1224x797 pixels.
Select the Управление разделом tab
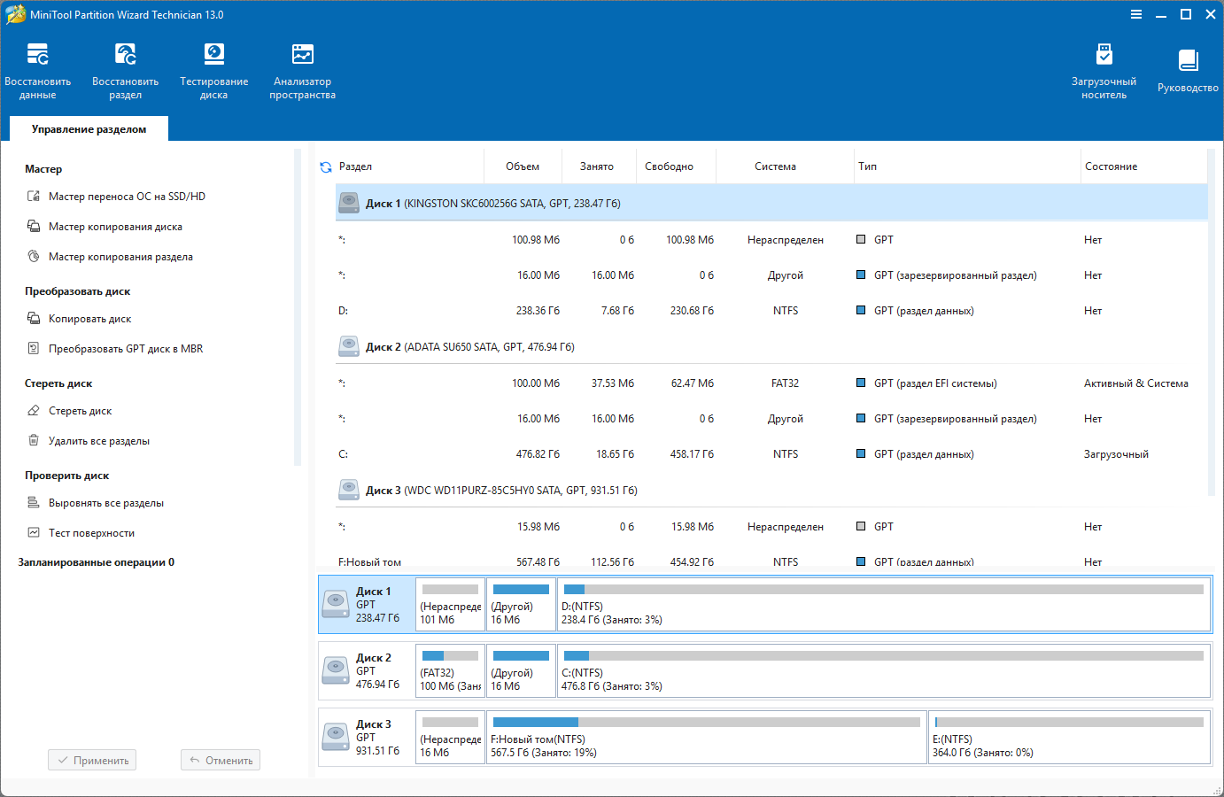point(89,129)
